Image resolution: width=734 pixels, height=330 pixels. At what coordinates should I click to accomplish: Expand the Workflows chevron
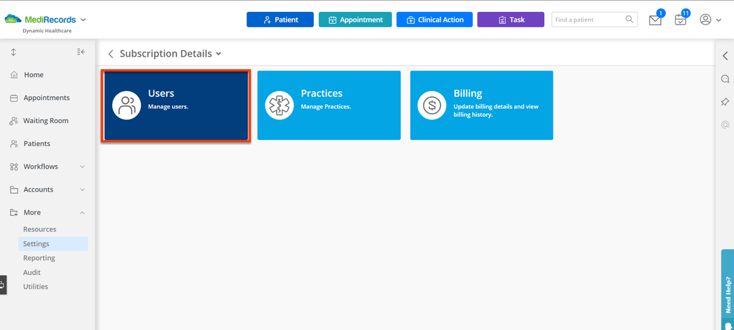(x=83, y=166)
